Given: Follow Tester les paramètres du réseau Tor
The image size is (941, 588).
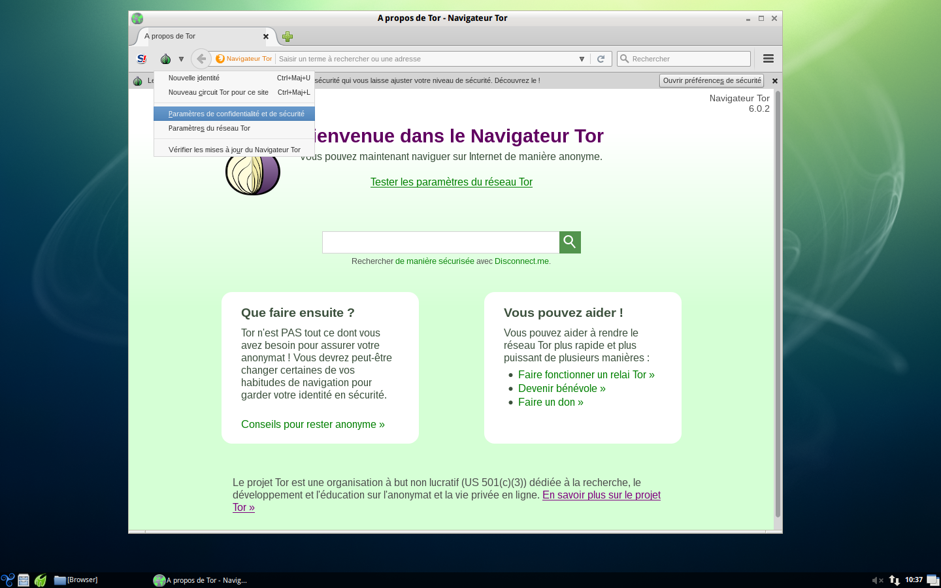Looking at the screenshot, I should 452,182.
